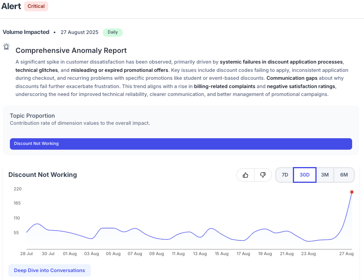Select the Discount Not Working proportion bar
The image size is (364, 280).
tap(181, 144)
